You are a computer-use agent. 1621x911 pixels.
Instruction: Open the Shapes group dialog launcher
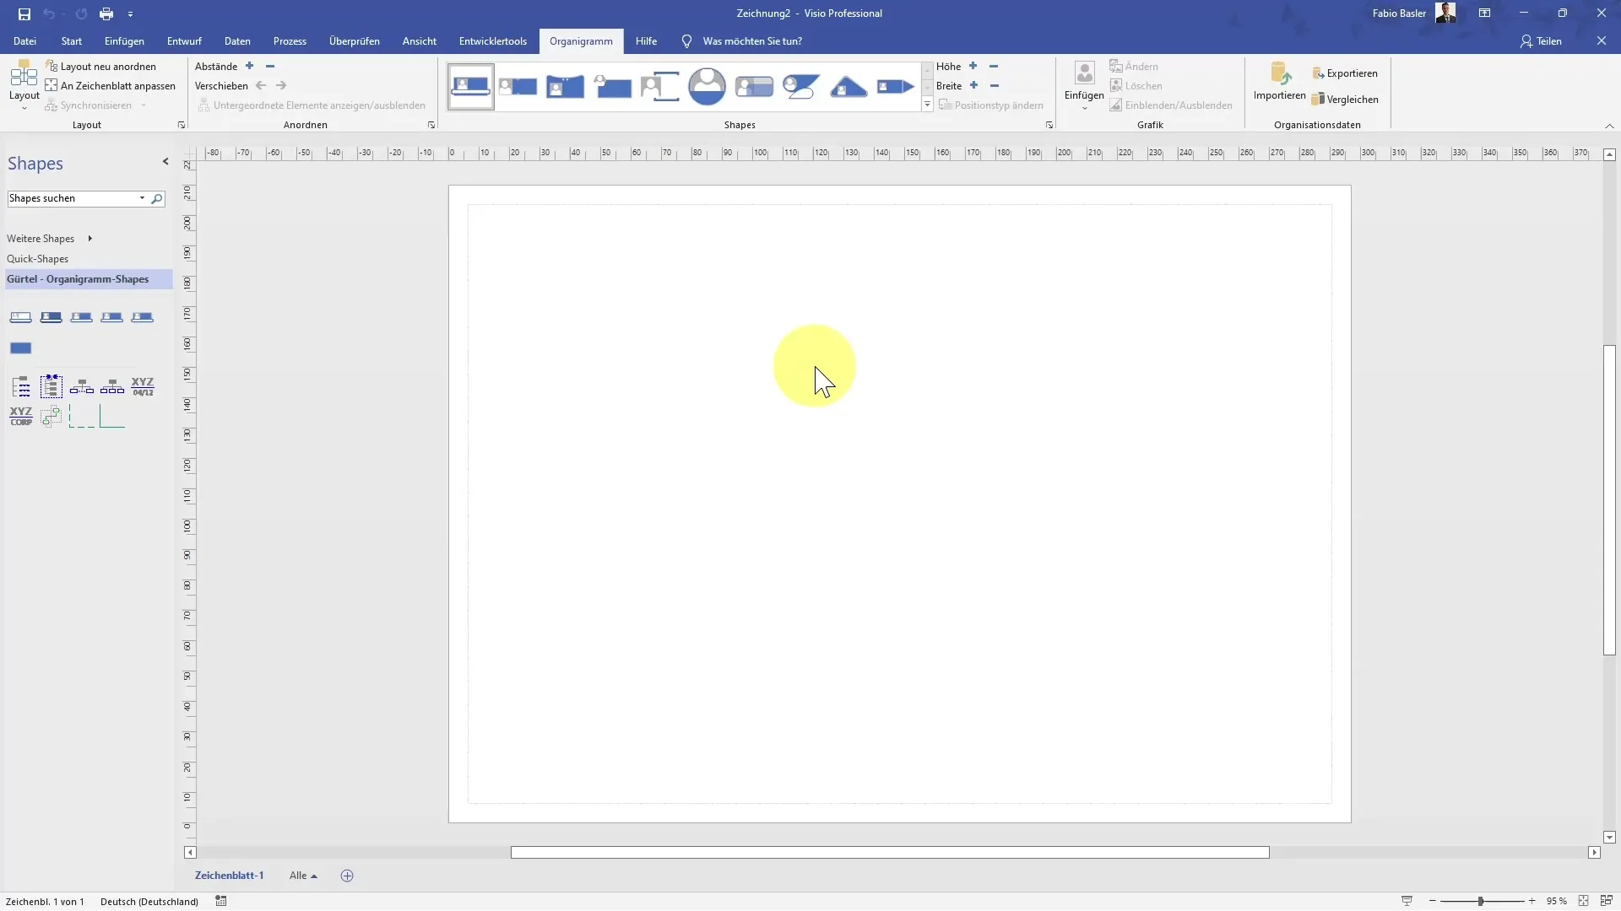coord(1049,125)
